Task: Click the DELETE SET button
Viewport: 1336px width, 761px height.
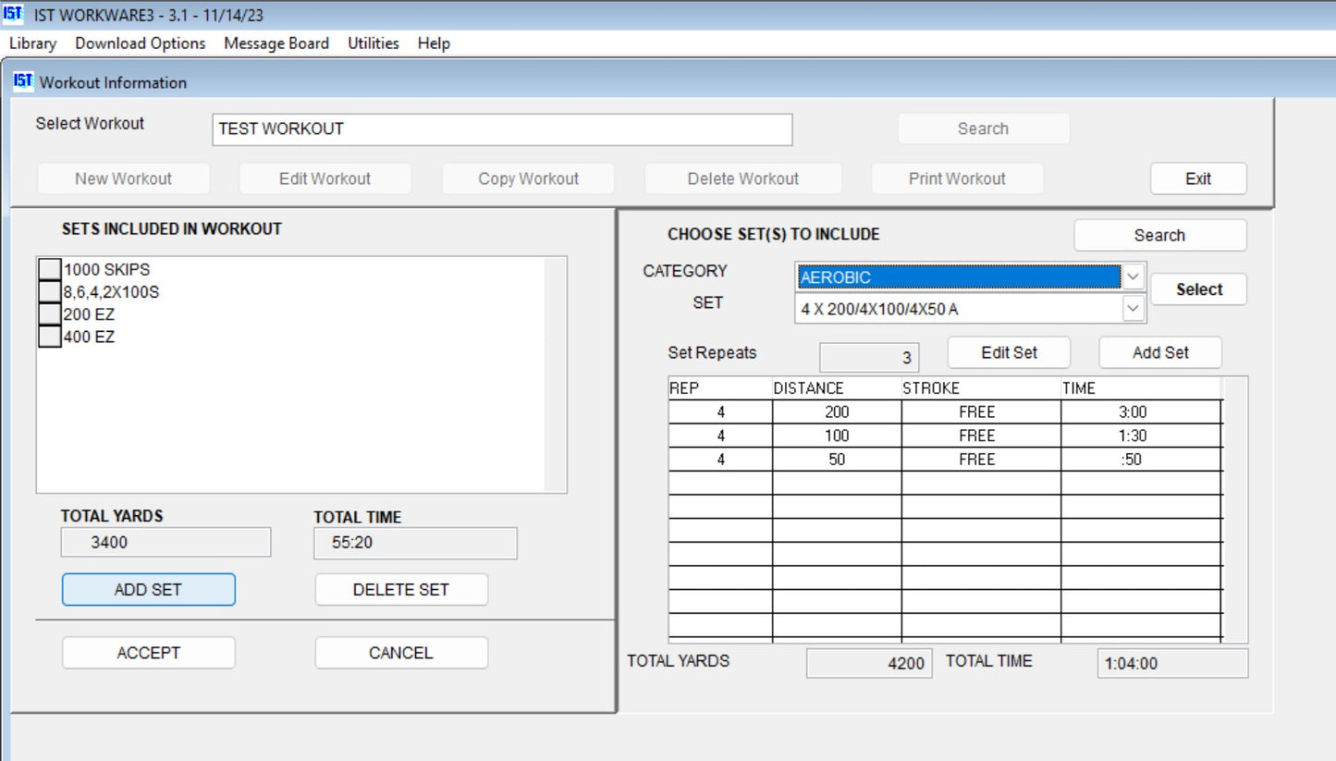Action: pyautogui.click(x=401, y=590)
